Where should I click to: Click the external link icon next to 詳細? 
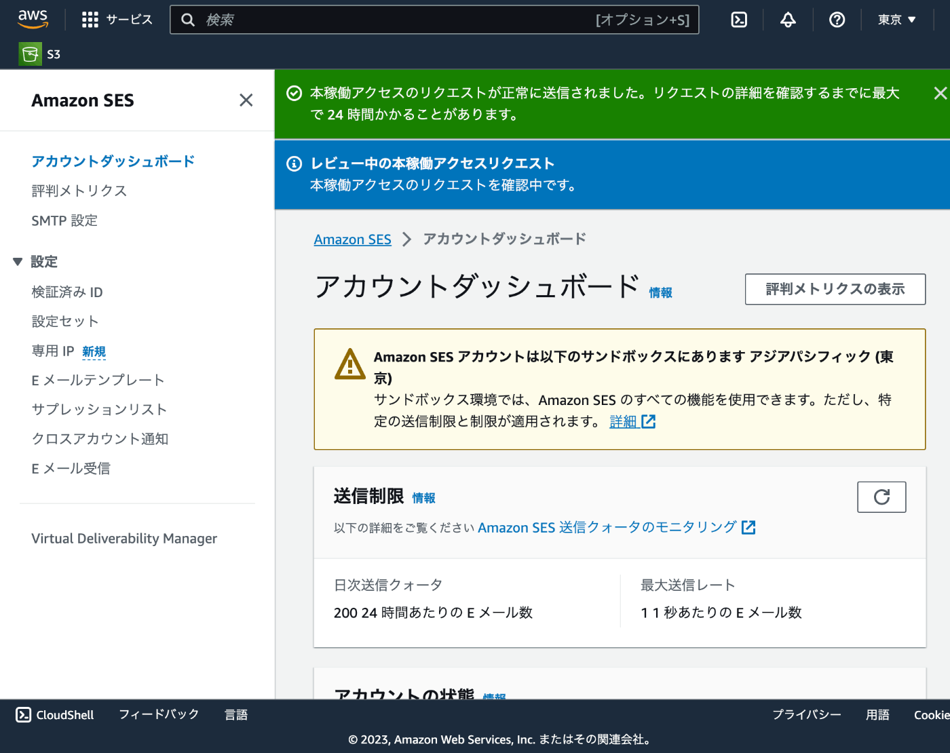(x=649, y=421)
